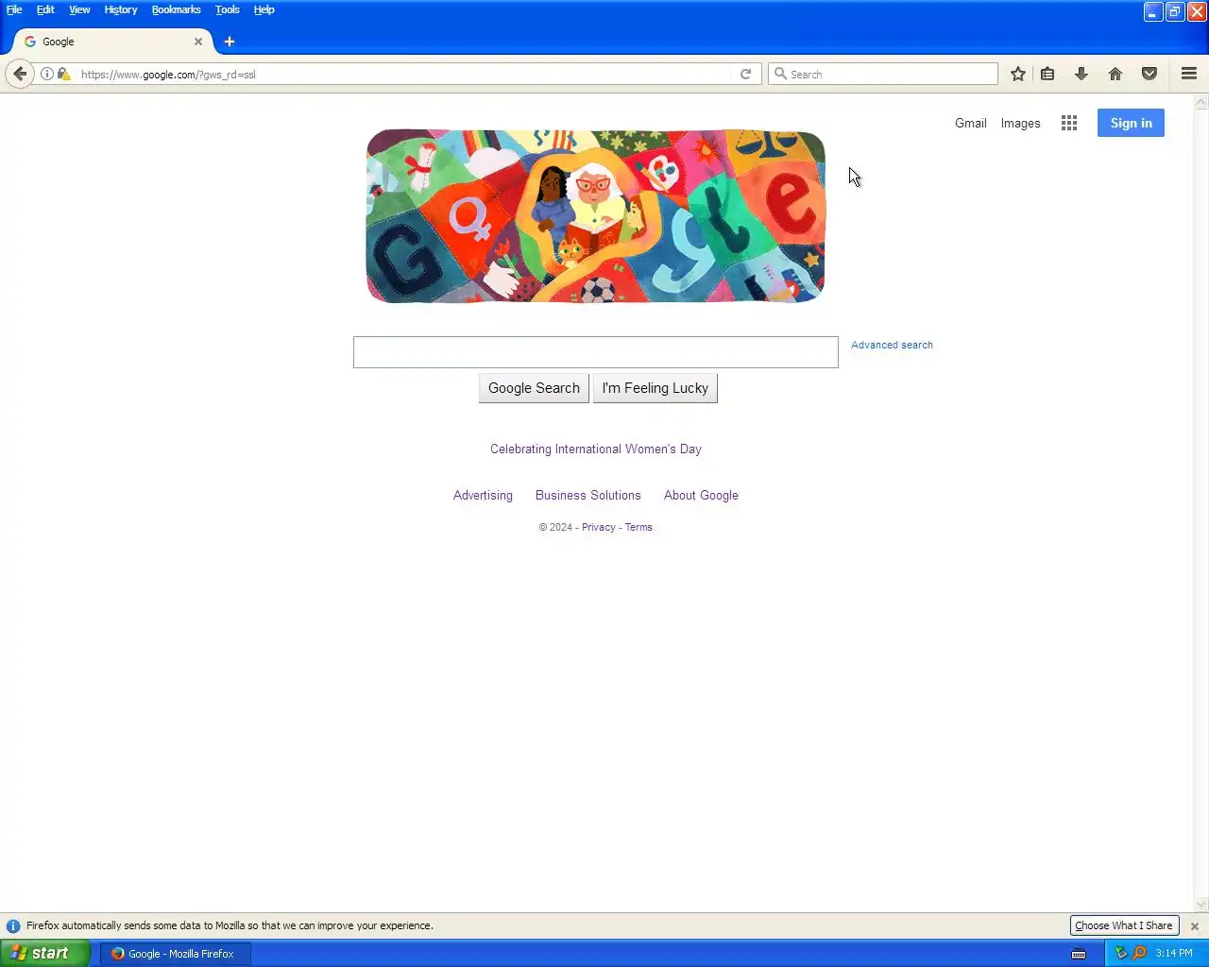Click the Google search input field
Viewport: 1209px width, 967px height.
point(595,352)
